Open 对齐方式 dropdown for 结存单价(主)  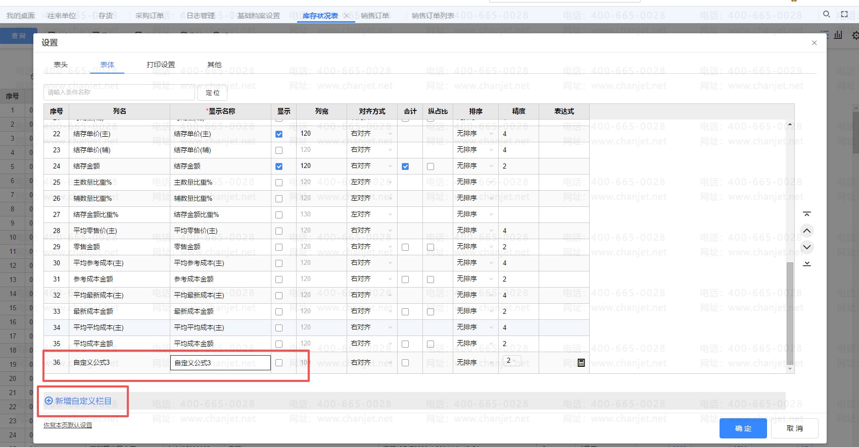pyautogui.click(x=372, y=134)
